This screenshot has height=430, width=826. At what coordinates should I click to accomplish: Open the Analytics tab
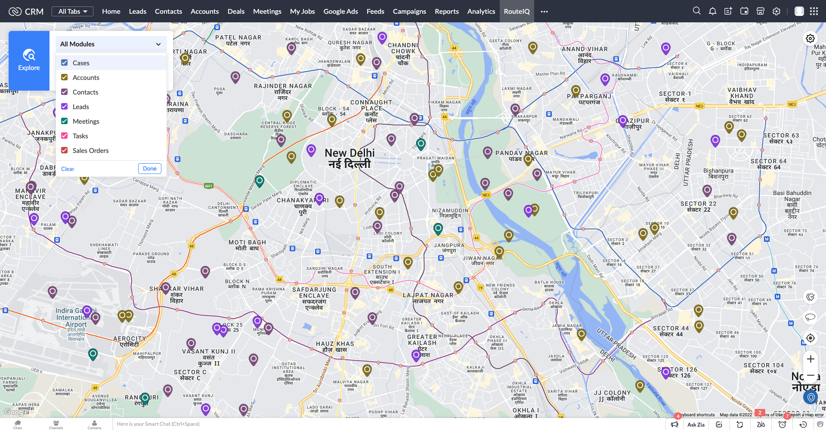(481, 12)
